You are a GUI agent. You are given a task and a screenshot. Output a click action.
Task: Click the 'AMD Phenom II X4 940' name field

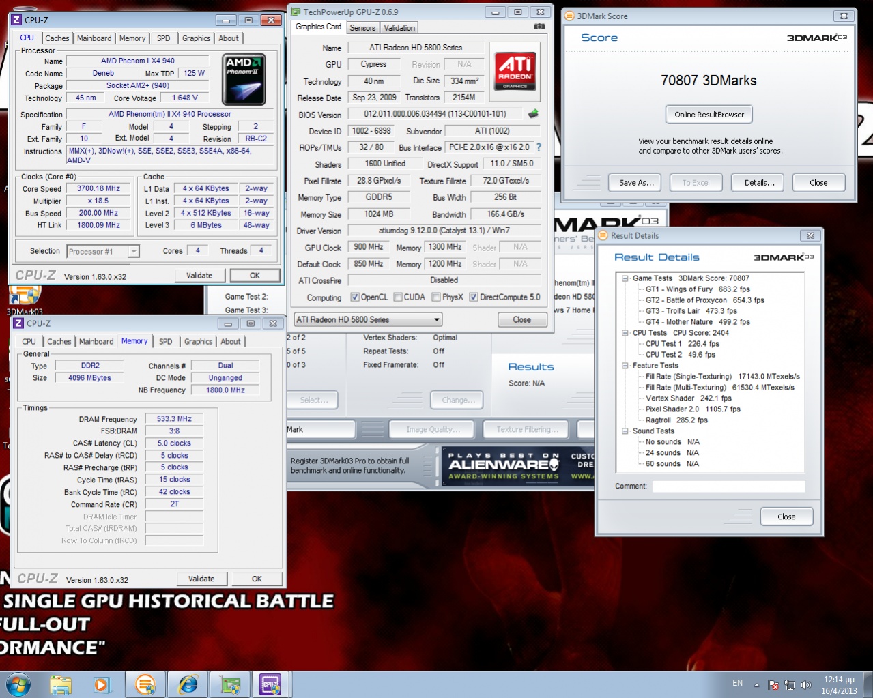(x=138, y=61)
